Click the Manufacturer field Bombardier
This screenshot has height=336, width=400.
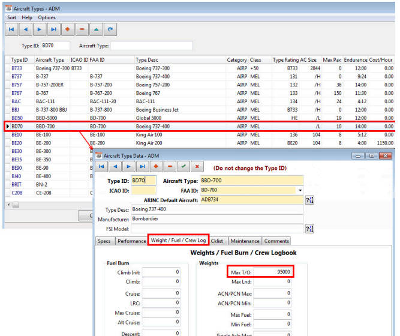[x=217, y=219]
